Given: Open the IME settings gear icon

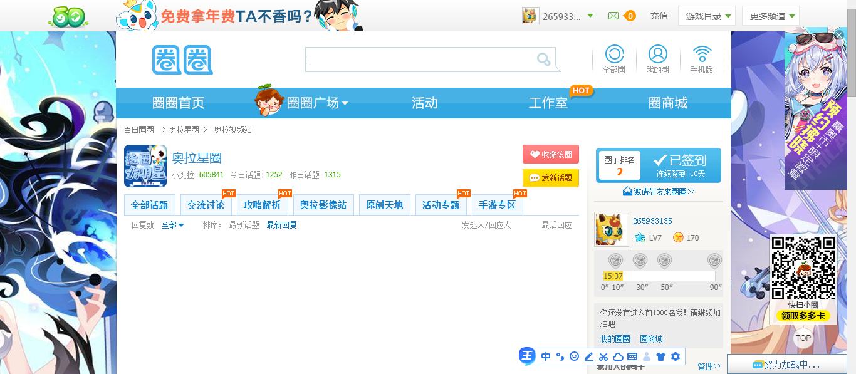Looking at the screenshot, I should click(676, 356).
